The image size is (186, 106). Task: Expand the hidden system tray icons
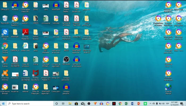(x=150, y=104)
